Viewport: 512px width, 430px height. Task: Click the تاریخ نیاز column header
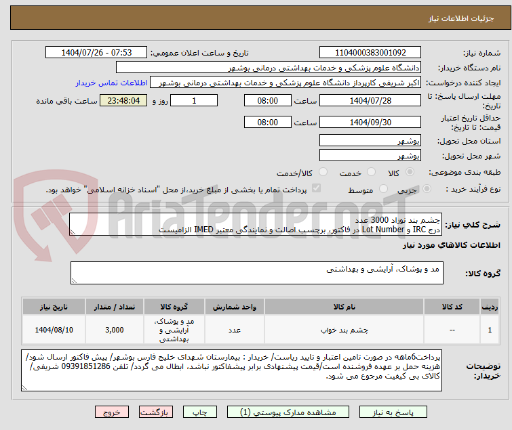point(54,307)
